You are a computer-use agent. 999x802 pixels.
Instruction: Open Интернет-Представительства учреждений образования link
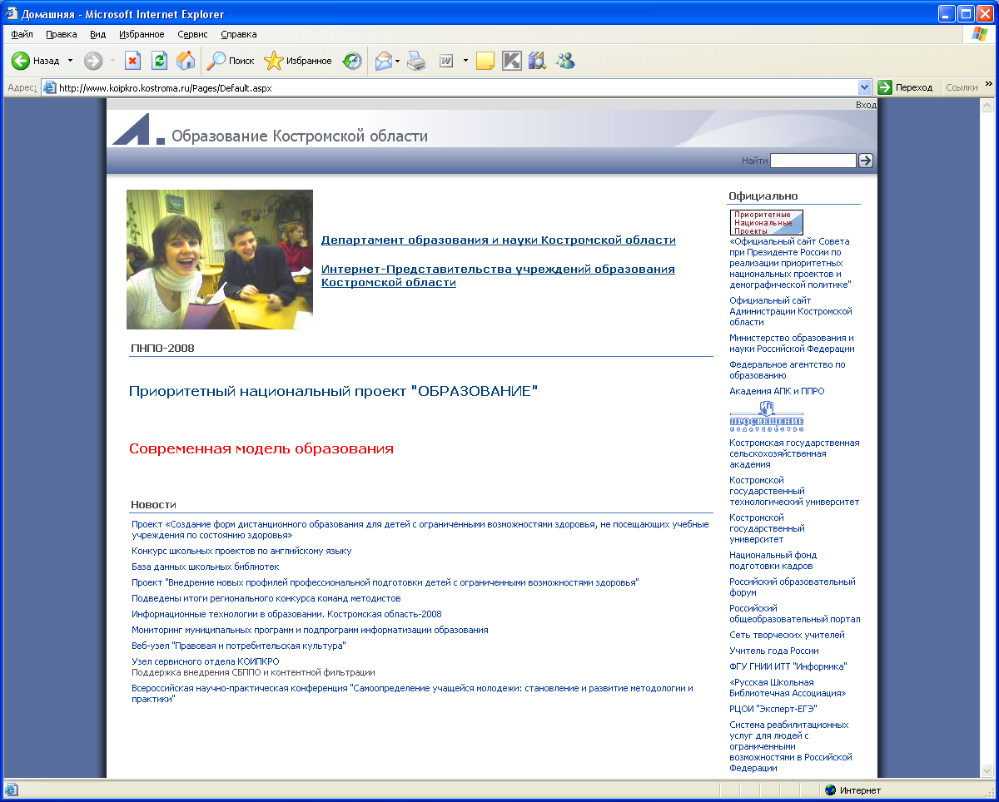(498, 276)
